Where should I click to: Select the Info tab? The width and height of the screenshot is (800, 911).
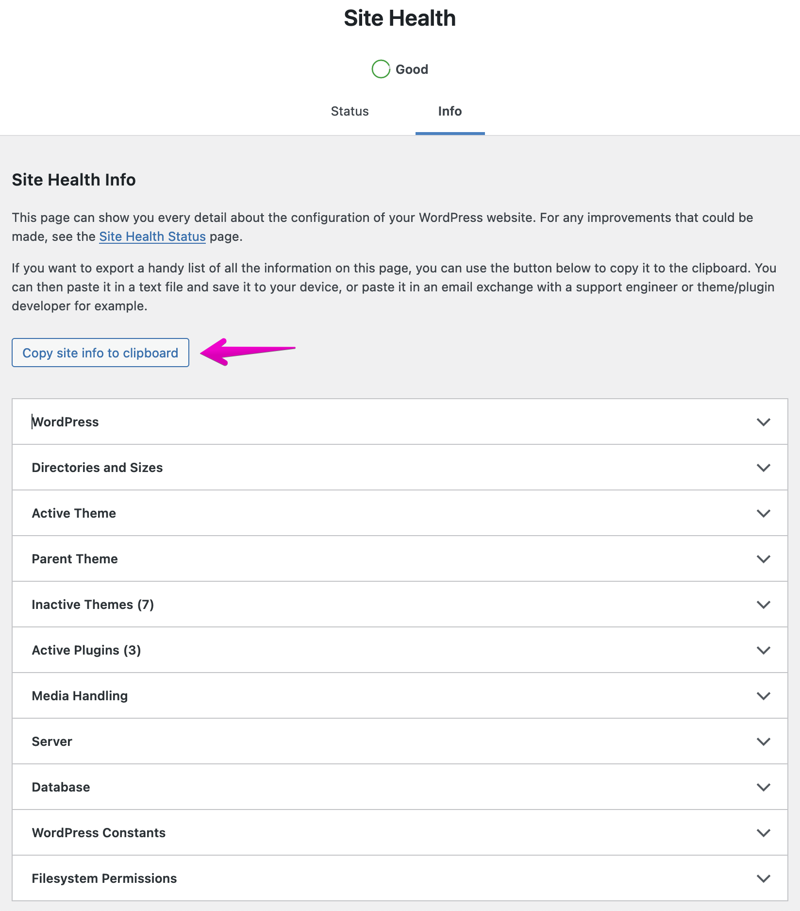pyautogui.click(x=450, y=111)
